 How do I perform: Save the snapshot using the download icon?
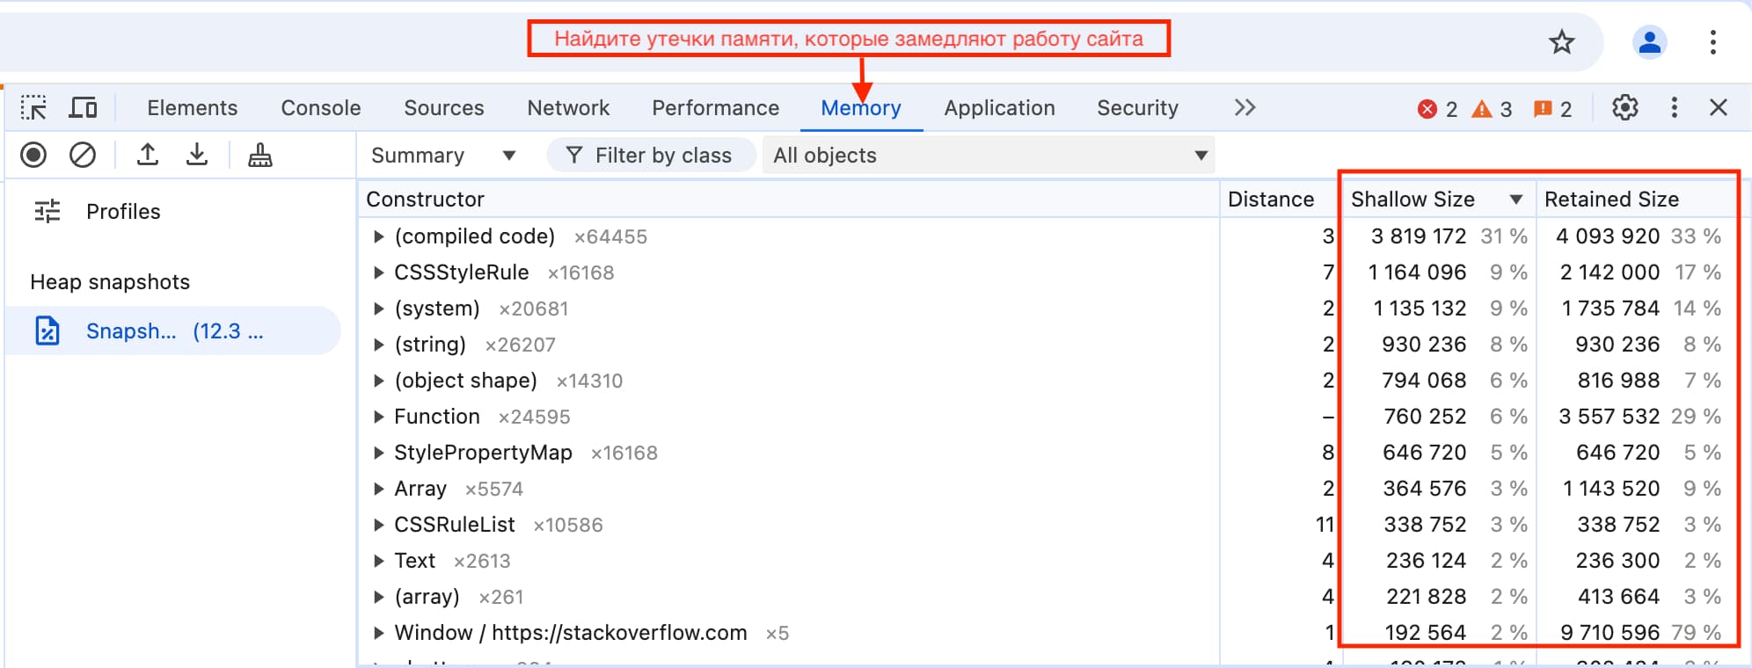coord(196,155)
